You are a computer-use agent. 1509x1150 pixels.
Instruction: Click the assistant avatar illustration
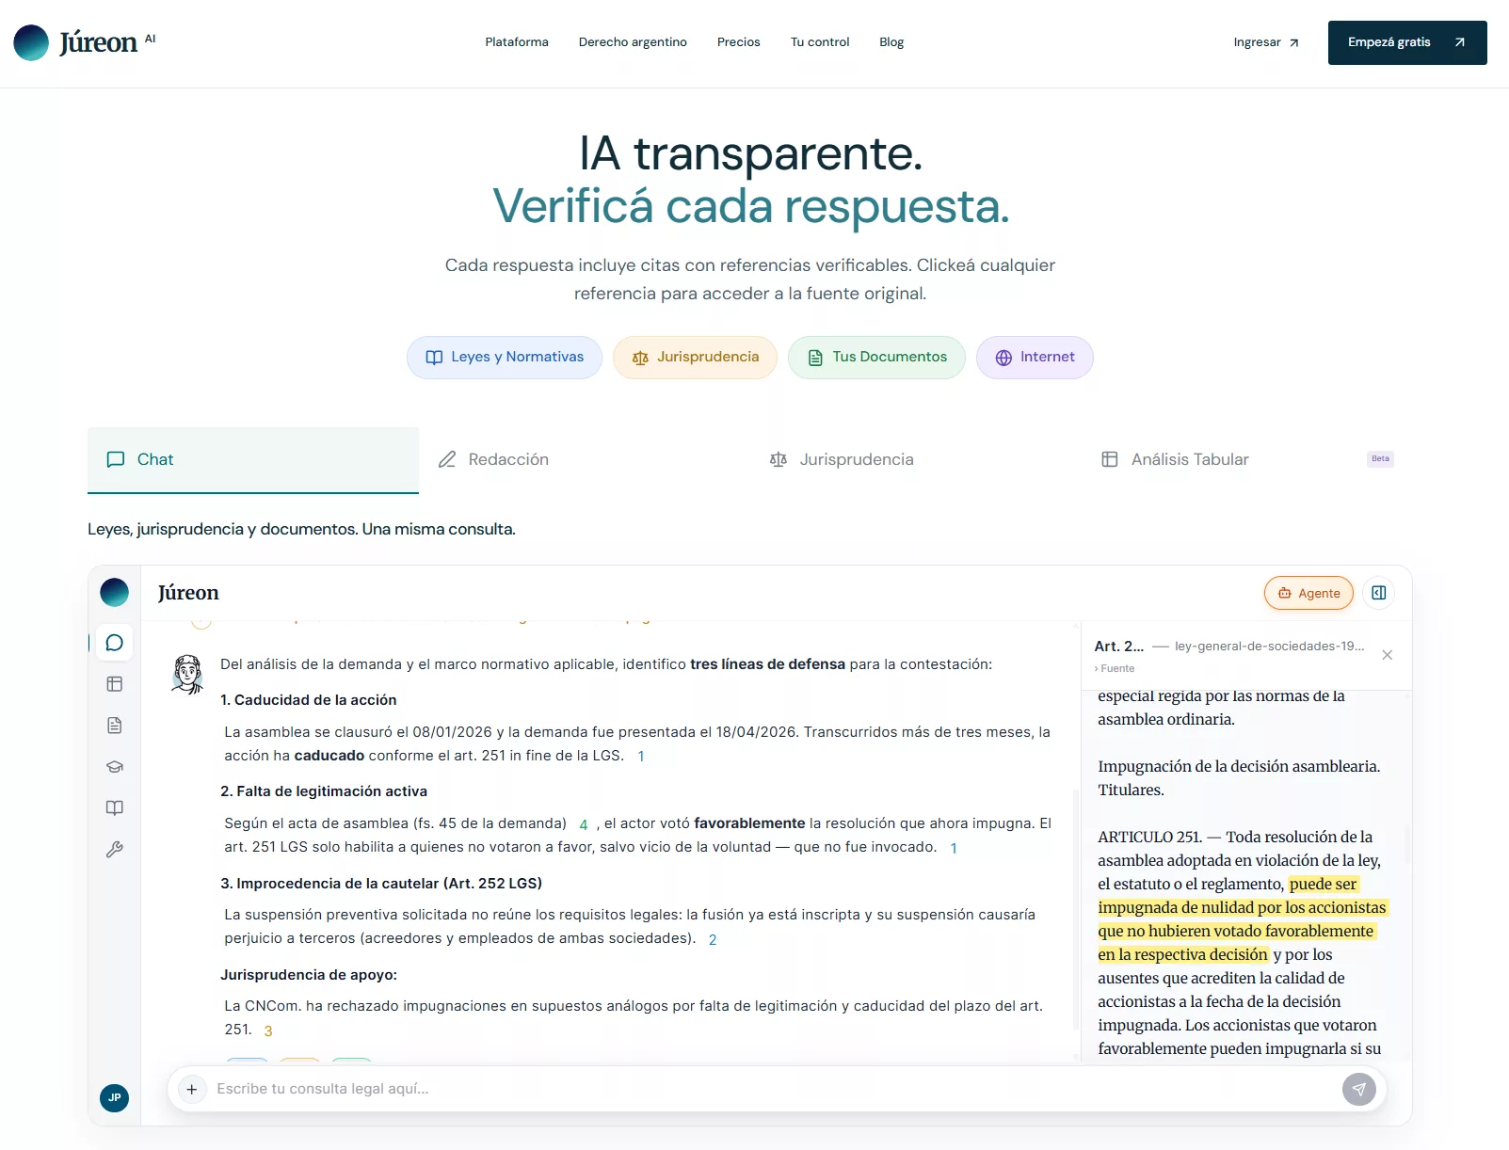pyautogui.click(x=188, y=674)
